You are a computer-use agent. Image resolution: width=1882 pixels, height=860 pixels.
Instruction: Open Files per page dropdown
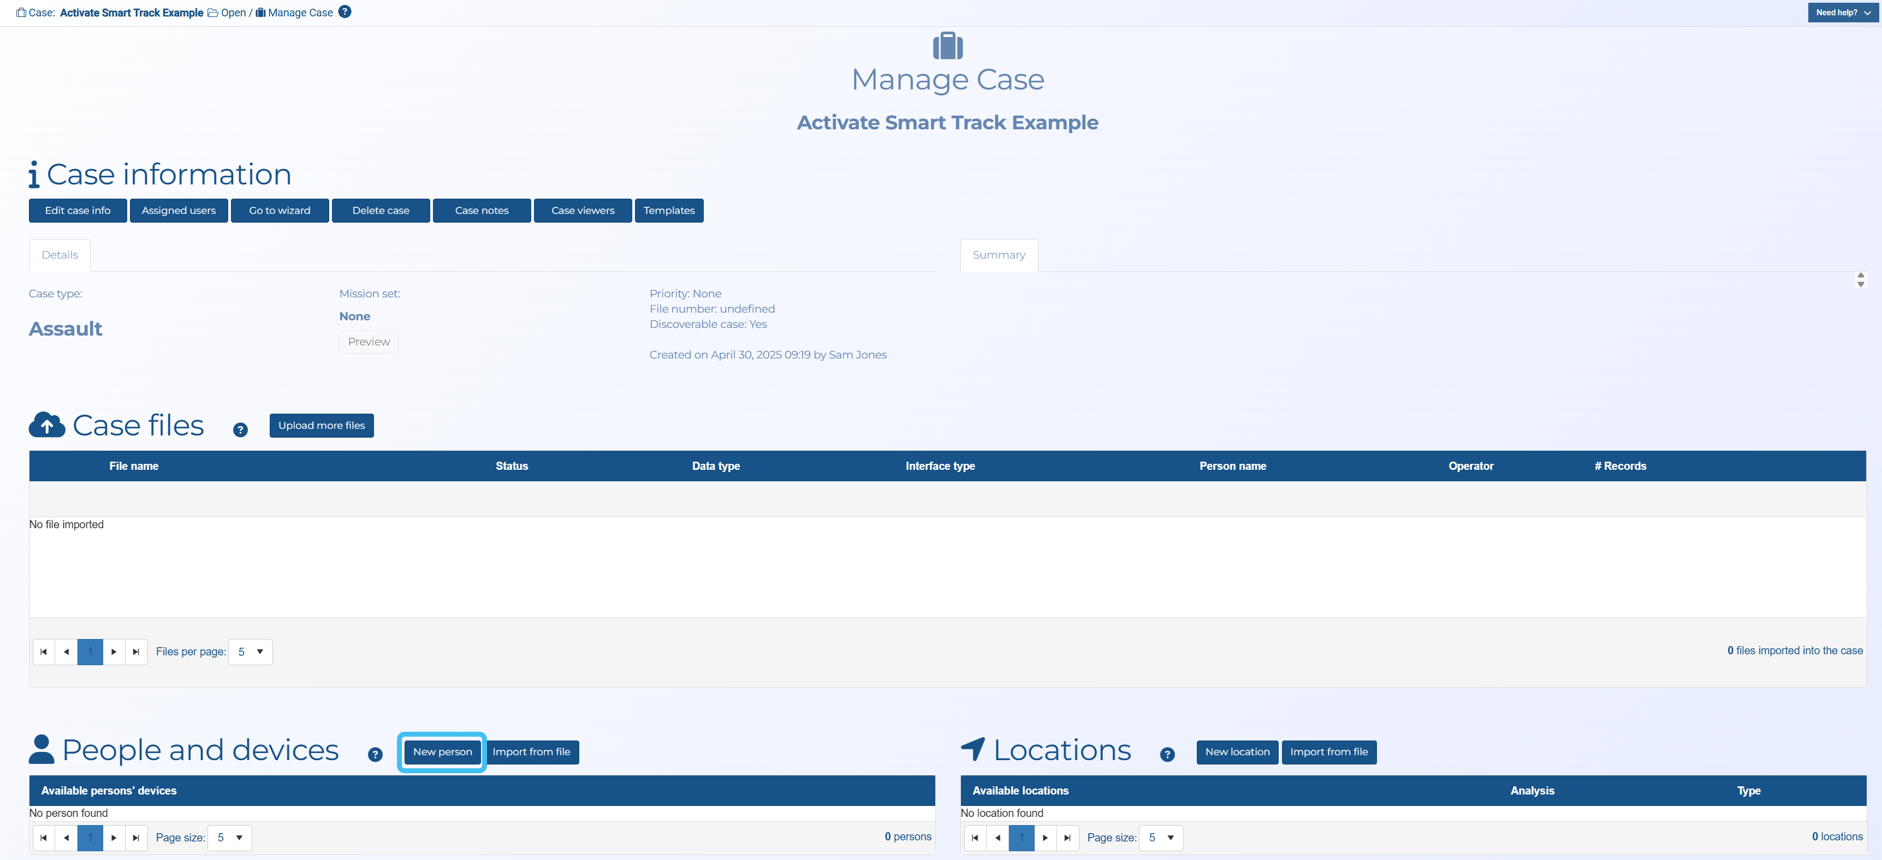click(x=251, y=651)
